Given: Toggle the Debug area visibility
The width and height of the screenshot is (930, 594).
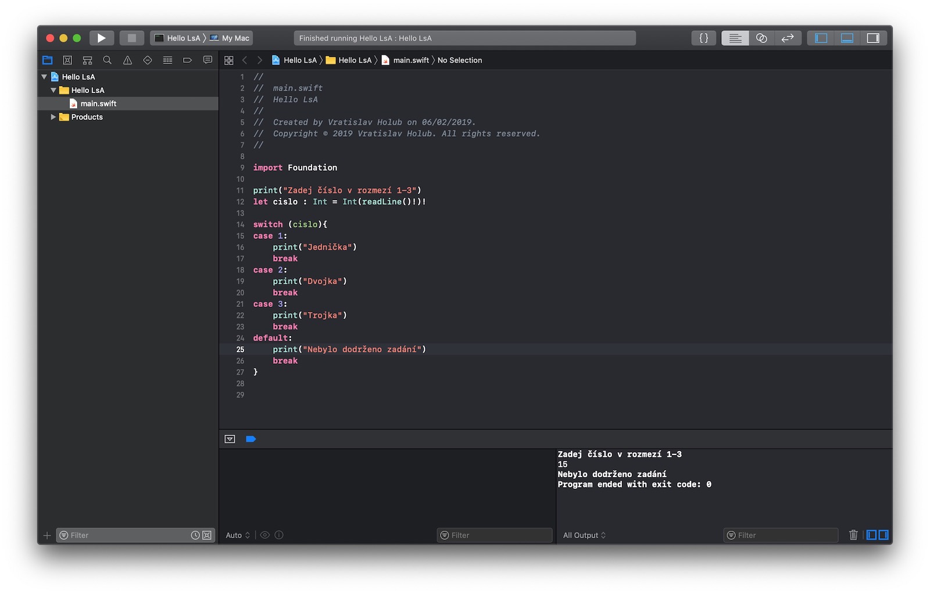Looking at the screenshot, I should (x=847, y=38).
